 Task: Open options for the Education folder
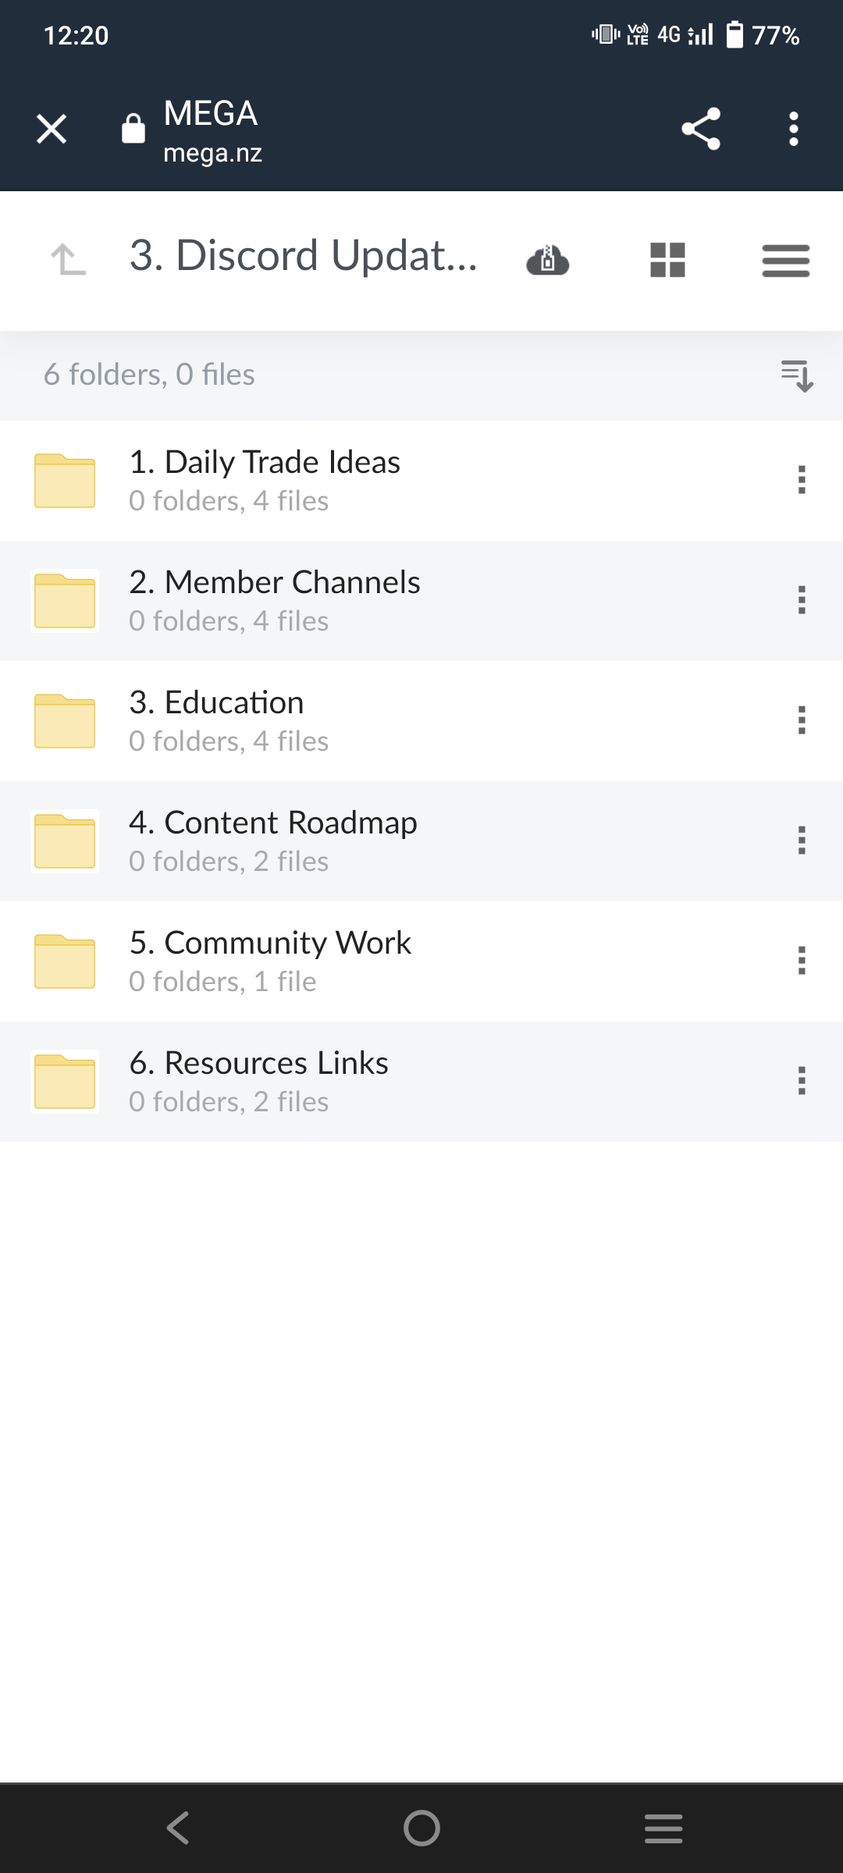click(801, 720)
